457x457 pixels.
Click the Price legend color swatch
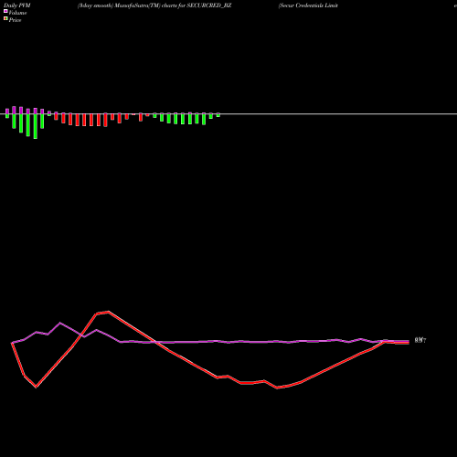[5, 19]
